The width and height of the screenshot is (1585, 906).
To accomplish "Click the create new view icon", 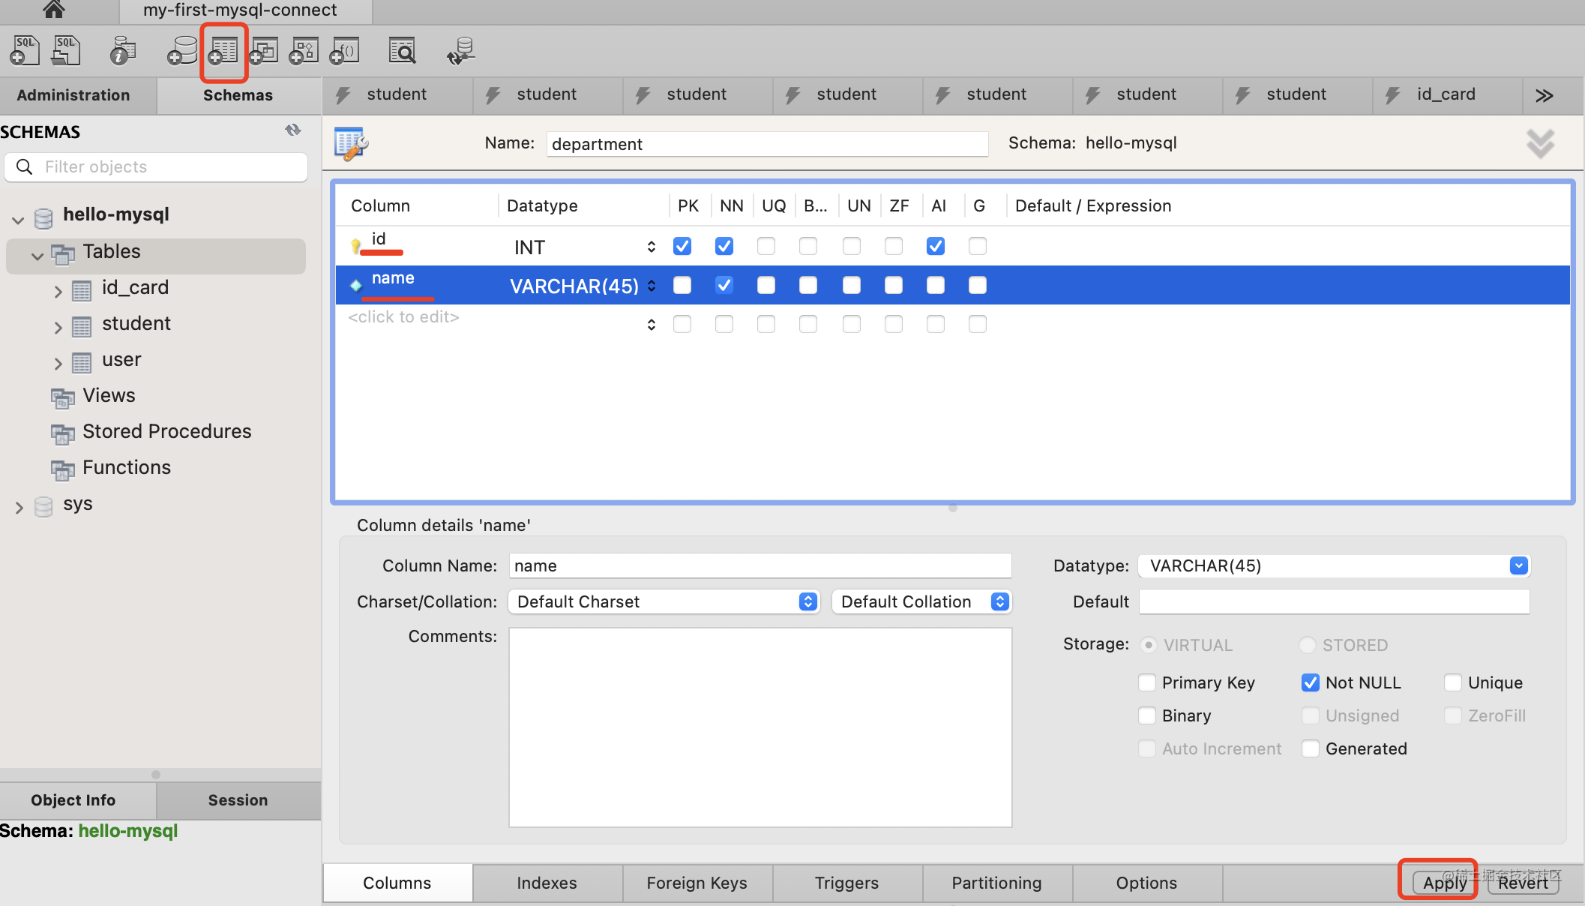I will pyautogui.click(x=264, y=51).
